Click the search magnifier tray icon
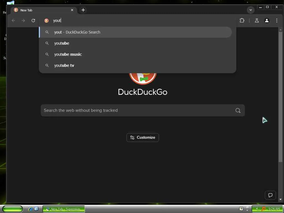The height and width of the screenshot is (213, 284). 263,209
